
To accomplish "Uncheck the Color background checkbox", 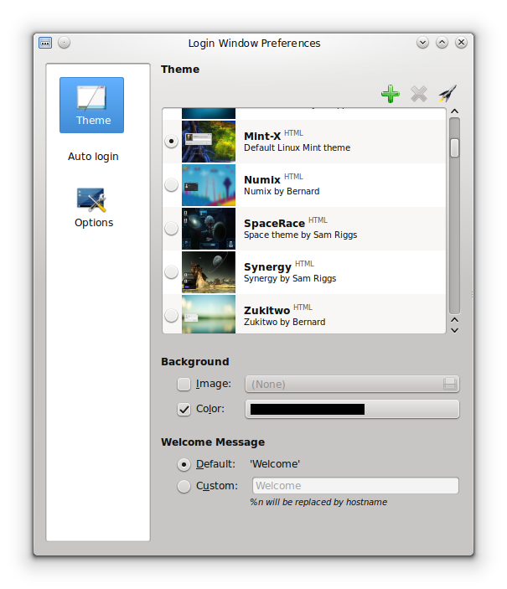I will pyautogui.click(x=184, y=409).
